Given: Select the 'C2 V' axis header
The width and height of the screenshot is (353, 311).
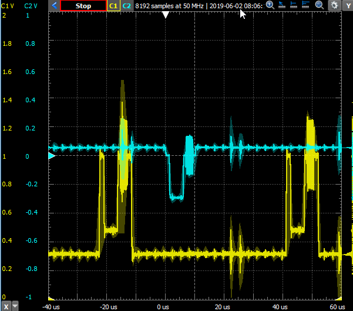Looking at the screenshot, I should coord(31,6).
